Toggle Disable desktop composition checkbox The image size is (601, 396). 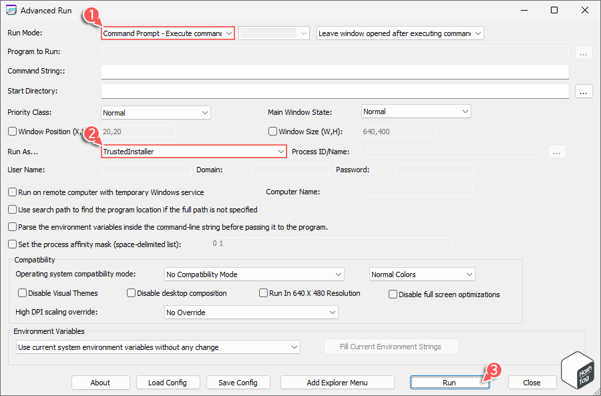(x=131, y=293)
